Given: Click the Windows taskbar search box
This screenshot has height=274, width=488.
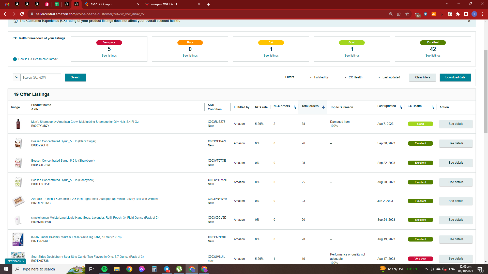Looking at the screenshot, I should [49, 269].
